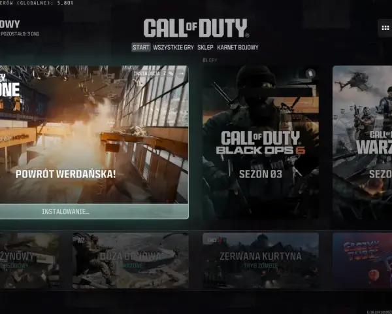Viewport: 392px width, 314px height.
Task: Open the WSZYSTKIE GRY tab
Action: coord(174,47)
